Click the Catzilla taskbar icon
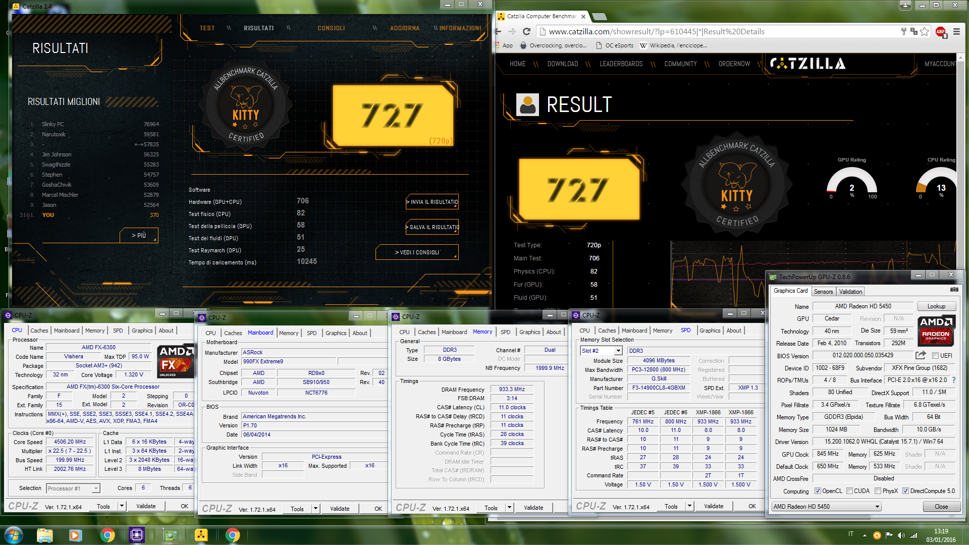The image size is (969, 545). pyautogui.click(x=201, y=535)
